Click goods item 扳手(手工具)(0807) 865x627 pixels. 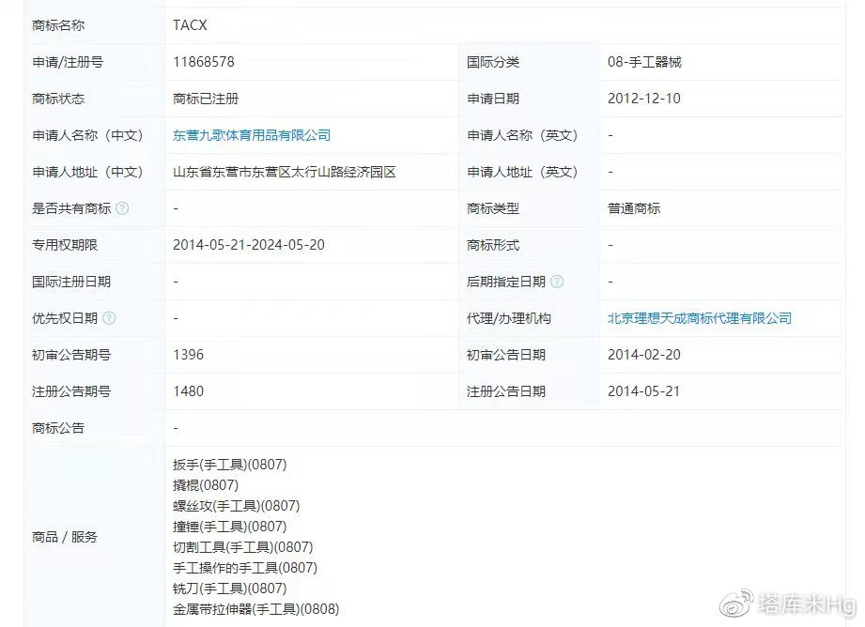tap(230, 465)
